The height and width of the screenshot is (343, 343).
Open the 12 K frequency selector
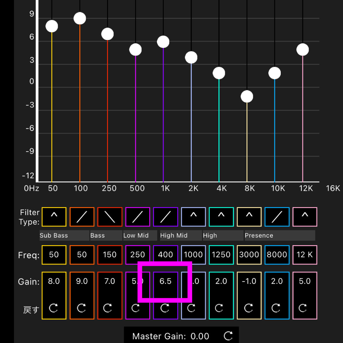pos(305,255)
